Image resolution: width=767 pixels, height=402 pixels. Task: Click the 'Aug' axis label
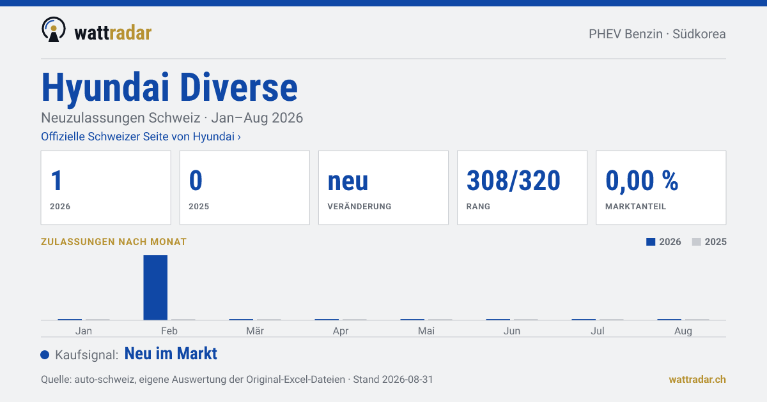[x=683, y=331]
